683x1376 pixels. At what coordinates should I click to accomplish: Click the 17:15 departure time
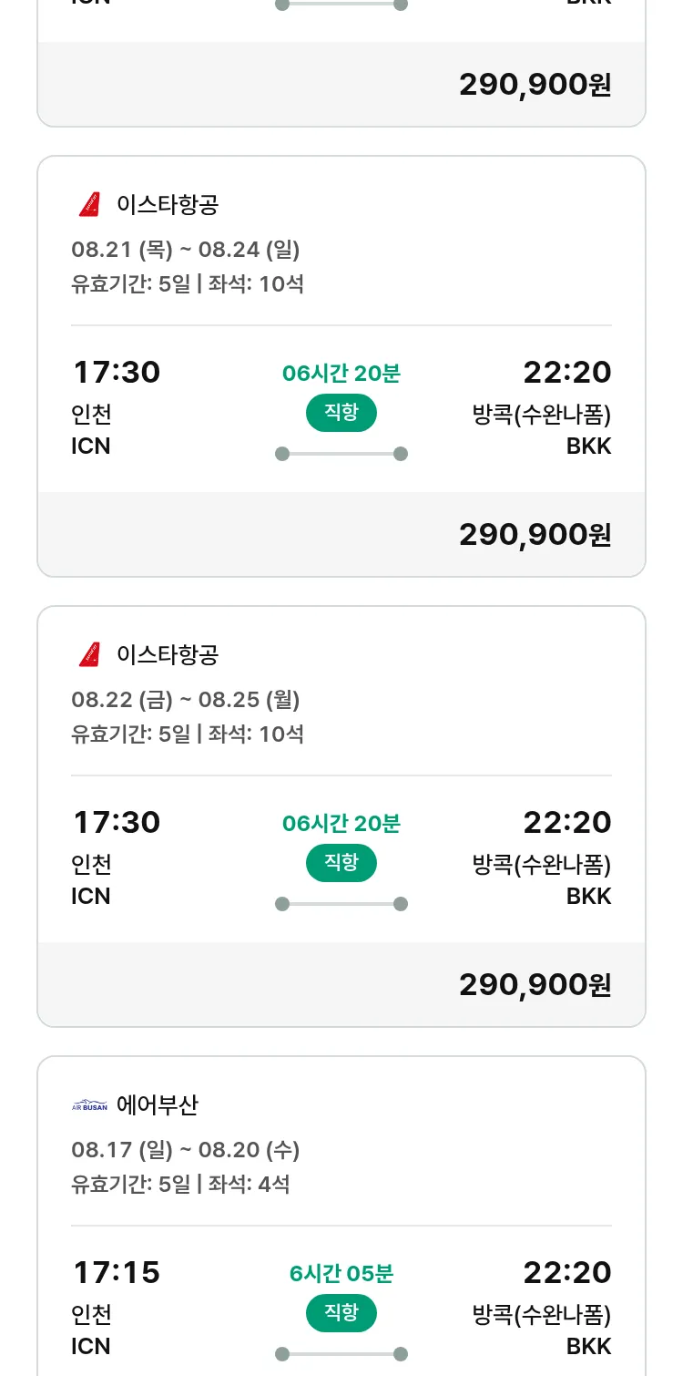pyautogui.click(x=116, y=1272)
